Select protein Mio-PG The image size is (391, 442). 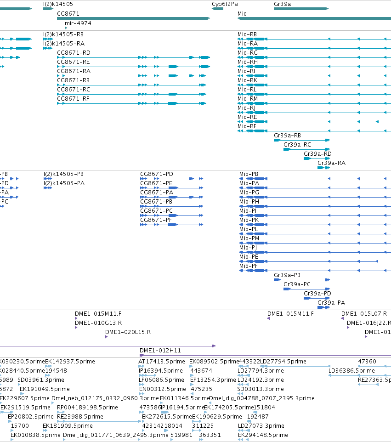[x=315, y=197]
